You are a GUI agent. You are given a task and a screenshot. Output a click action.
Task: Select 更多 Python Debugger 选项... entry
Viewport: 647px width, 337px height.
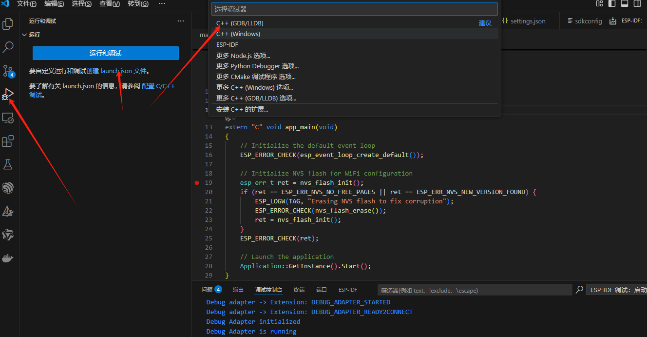[355, 66]
